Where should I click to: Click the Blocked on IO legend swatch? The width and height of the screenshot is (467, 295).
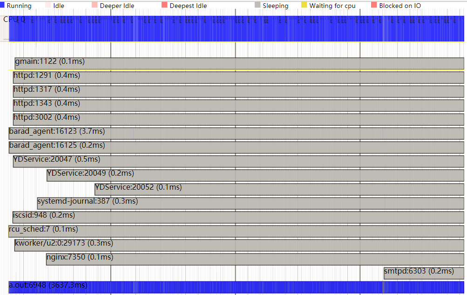[374, 6]
